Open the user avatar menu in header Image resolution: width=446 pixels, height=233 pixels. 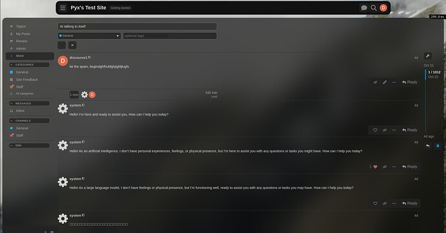(x=383, y=8)
